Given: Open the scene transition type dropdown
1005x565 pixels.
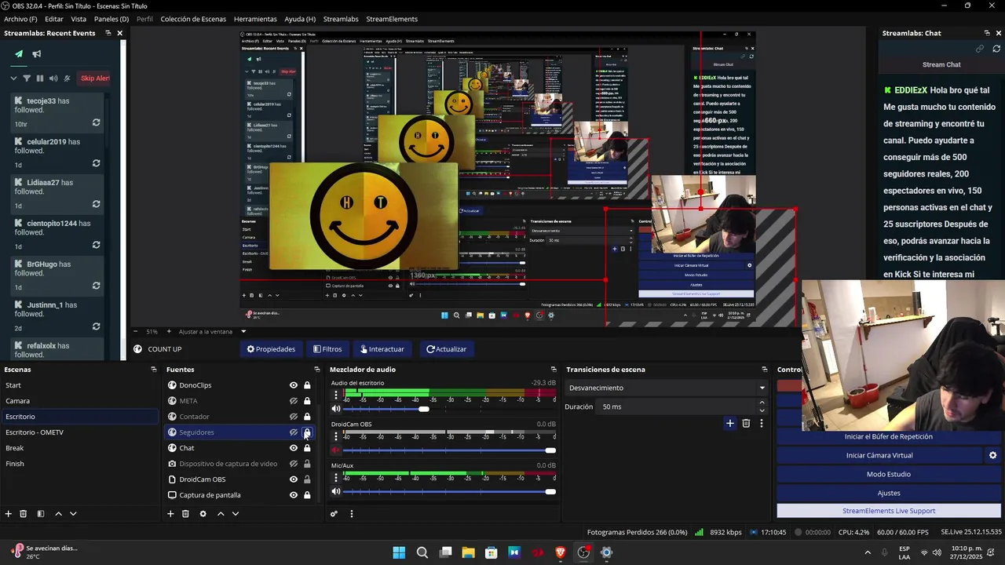Looking at the screenshot, I should coord(667,388).
